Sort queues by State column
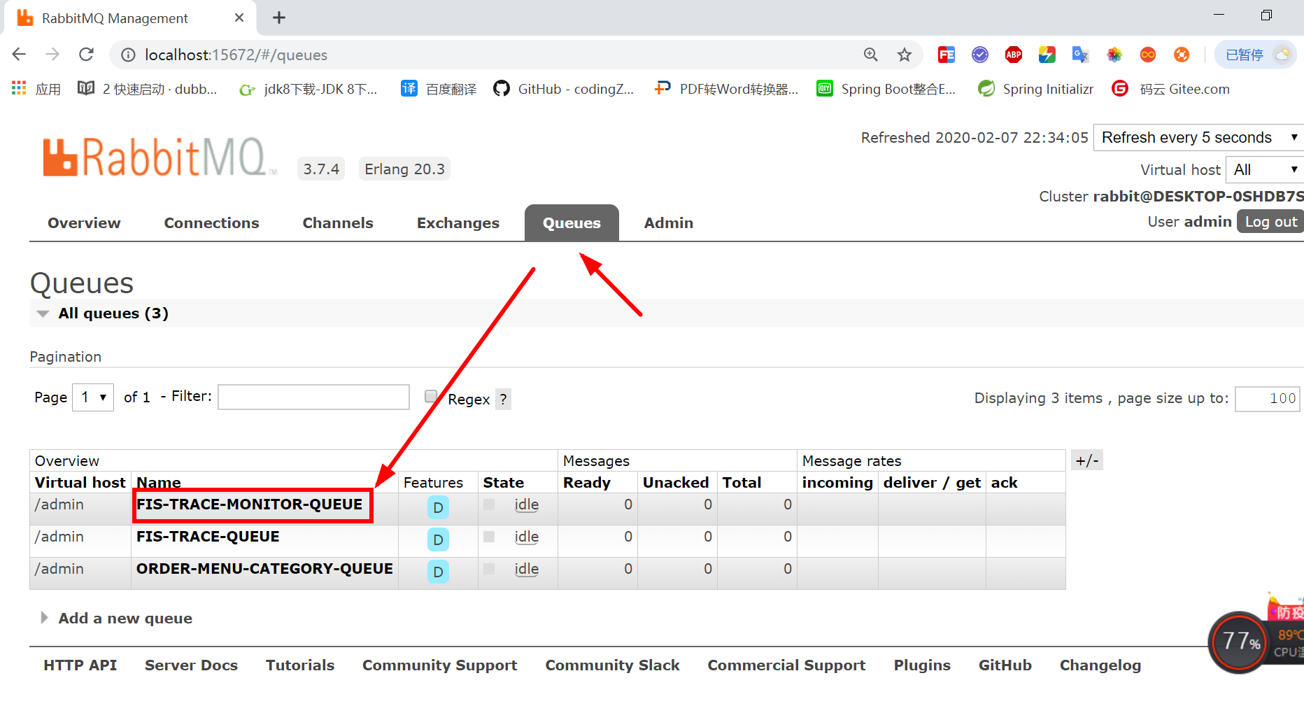Screen dimensions: 1304x713 click(x=504, y=482)
